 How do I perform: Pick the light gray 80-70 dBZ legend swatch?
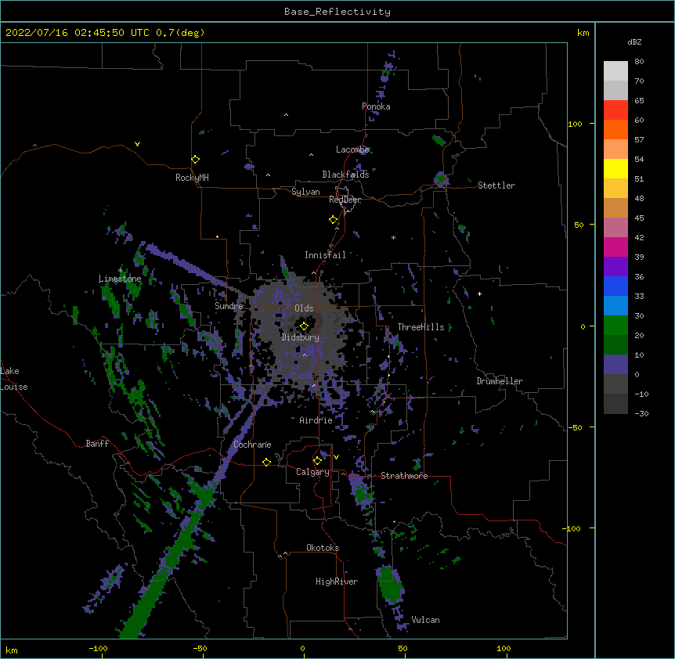[615, 71]
